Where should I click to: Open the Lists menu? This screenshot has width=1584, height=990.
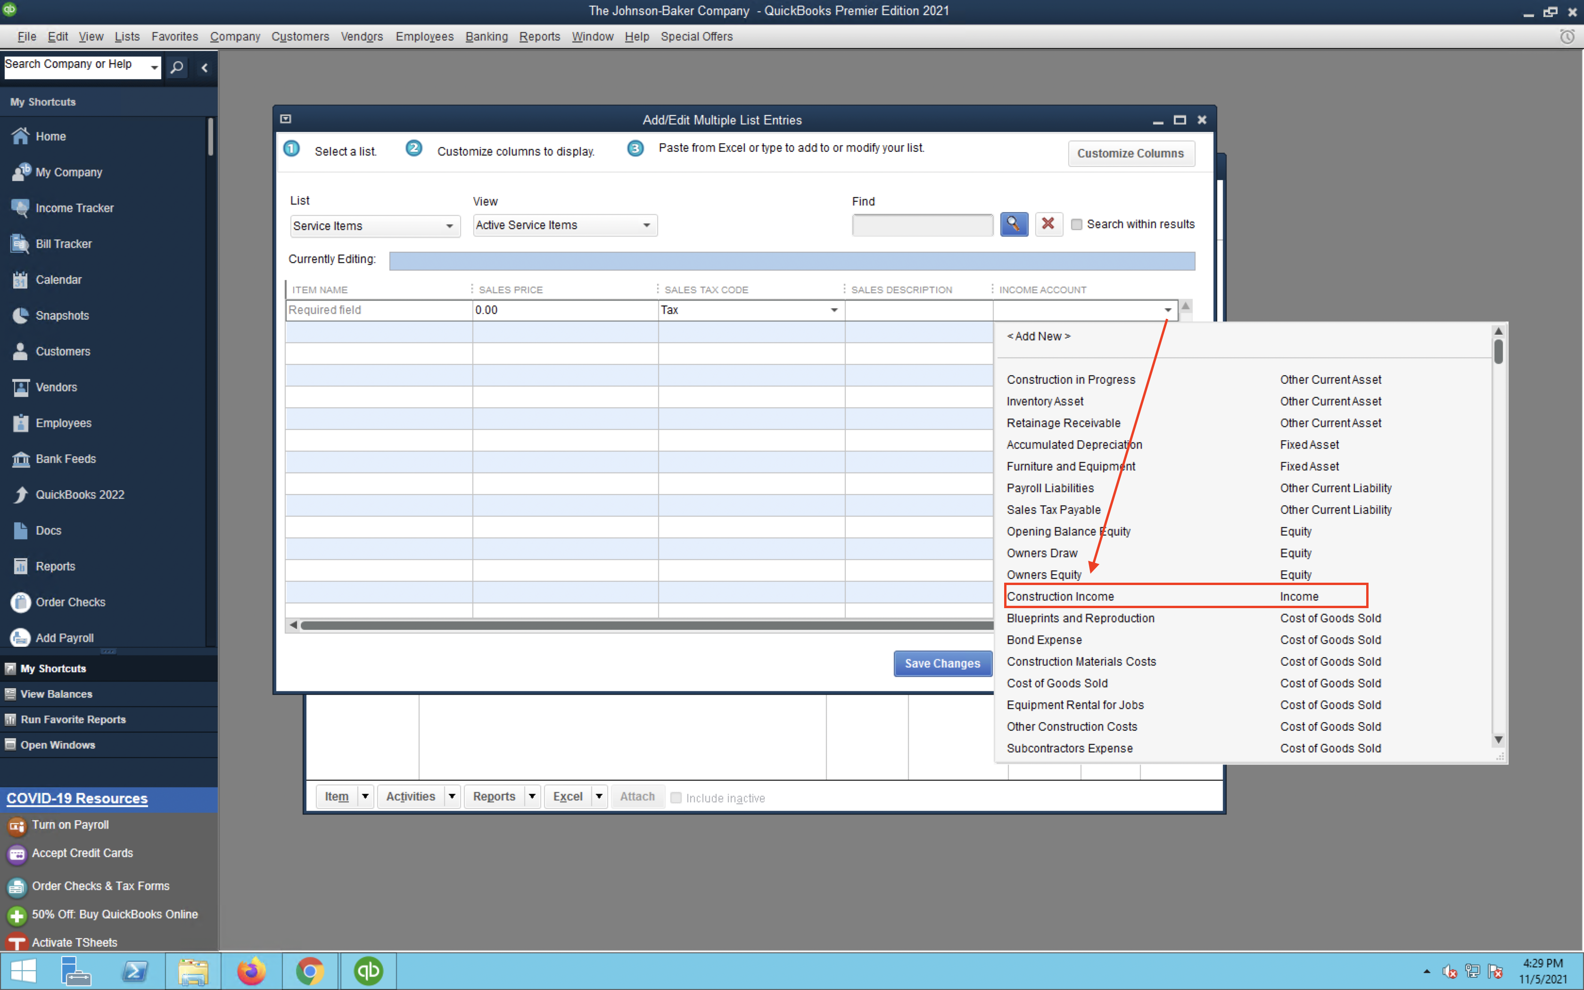(127, 37)
